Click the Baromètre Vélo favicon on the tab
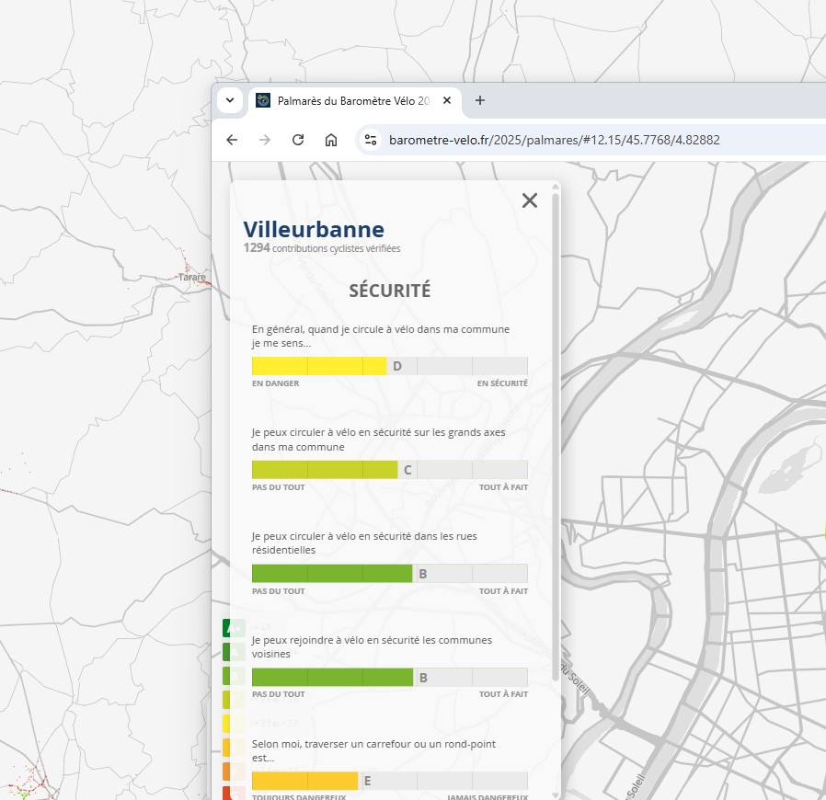The image size is (826, 800). pyautogui.click(x=265, y=100)
